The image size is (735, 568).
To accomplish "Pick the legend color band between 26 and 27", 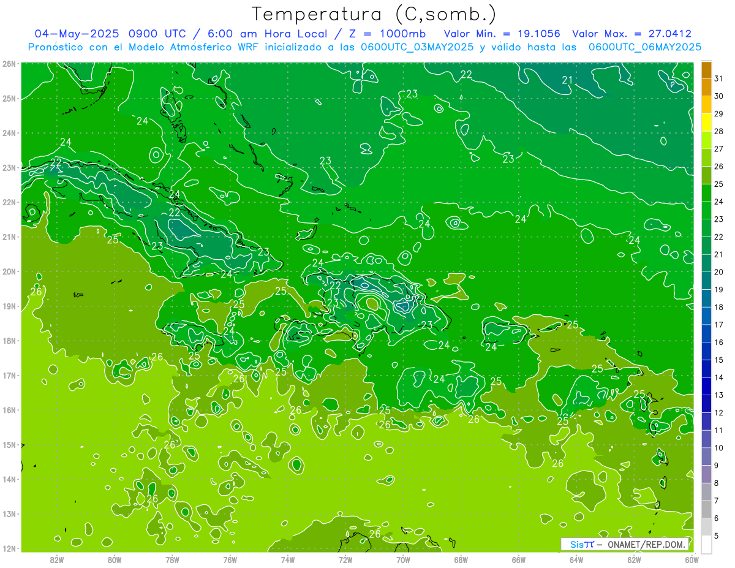I will tap(707, 157).
